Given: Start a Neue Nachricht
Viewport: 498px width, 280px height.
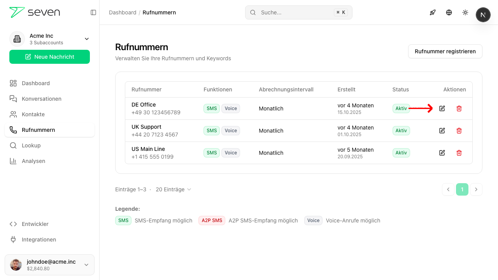Looking at the screenshot, I should tap(49, 56).
